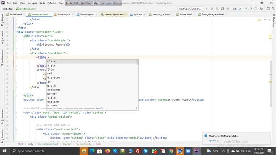Open the Add Configuration dropdown
This screenshot has width=276, height=155.
190,9
